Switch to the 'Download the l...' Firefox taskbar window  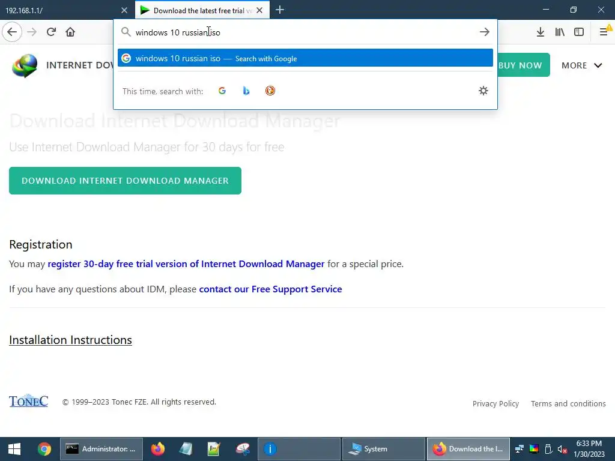[468, 449]
